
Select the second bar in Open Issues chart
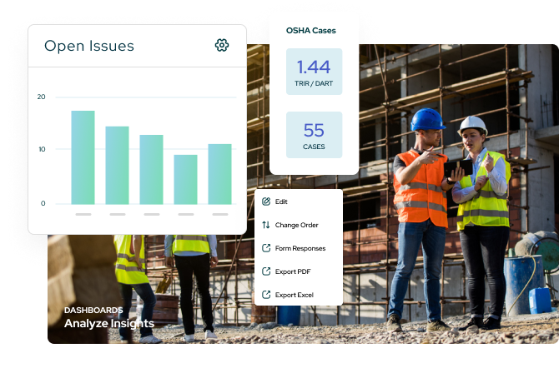(x=117, y=165)
